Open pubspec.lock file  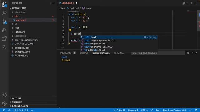pyautogui.click(x=33, y=48)
